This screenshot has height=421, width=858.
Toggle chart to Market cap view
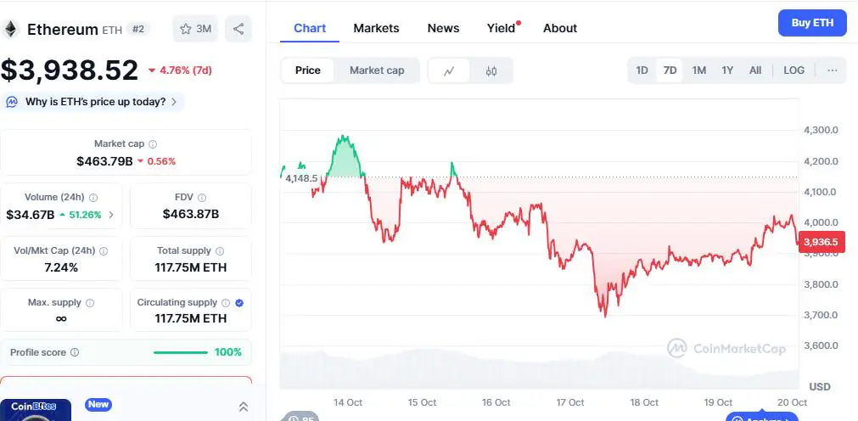(x=377, y=70)
